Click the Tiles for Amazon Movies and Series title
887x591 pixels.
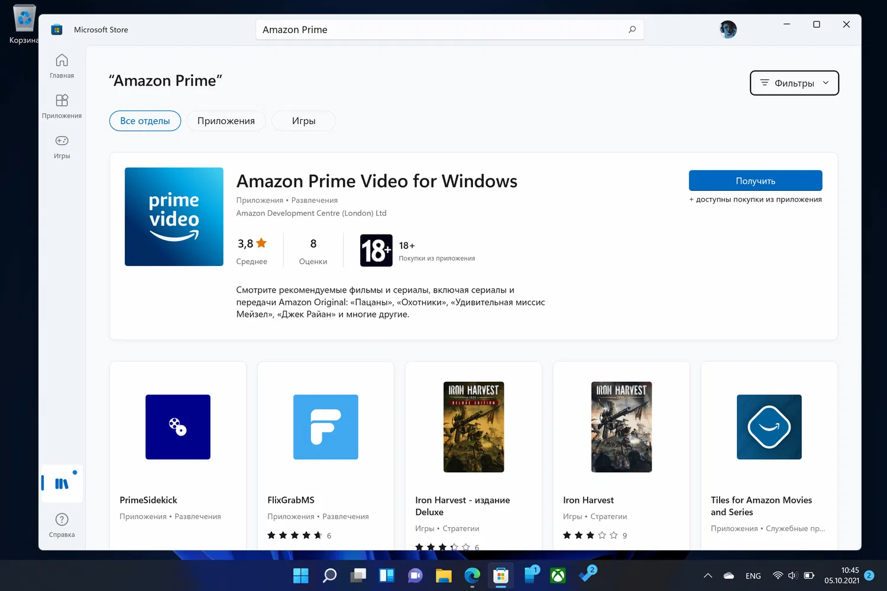point(762,506)
